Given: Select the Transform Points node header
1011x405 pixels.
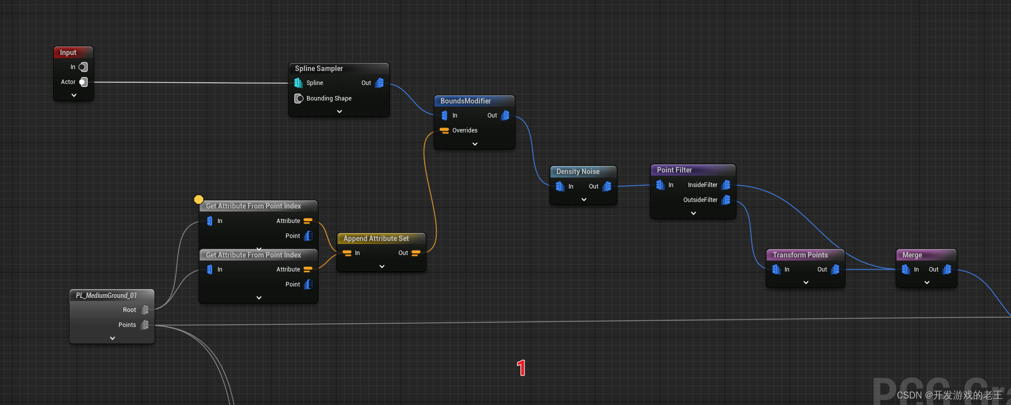Looking at the screenshot, I should 805,255.
